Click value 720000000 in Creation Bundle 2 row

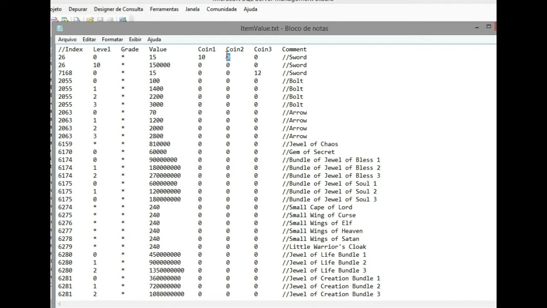coord(165,287)
